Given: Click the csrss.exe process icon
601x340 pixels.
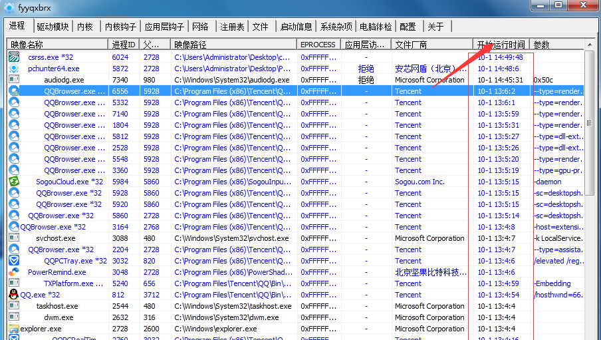Looking at the screenshot, I should [14, 57].
